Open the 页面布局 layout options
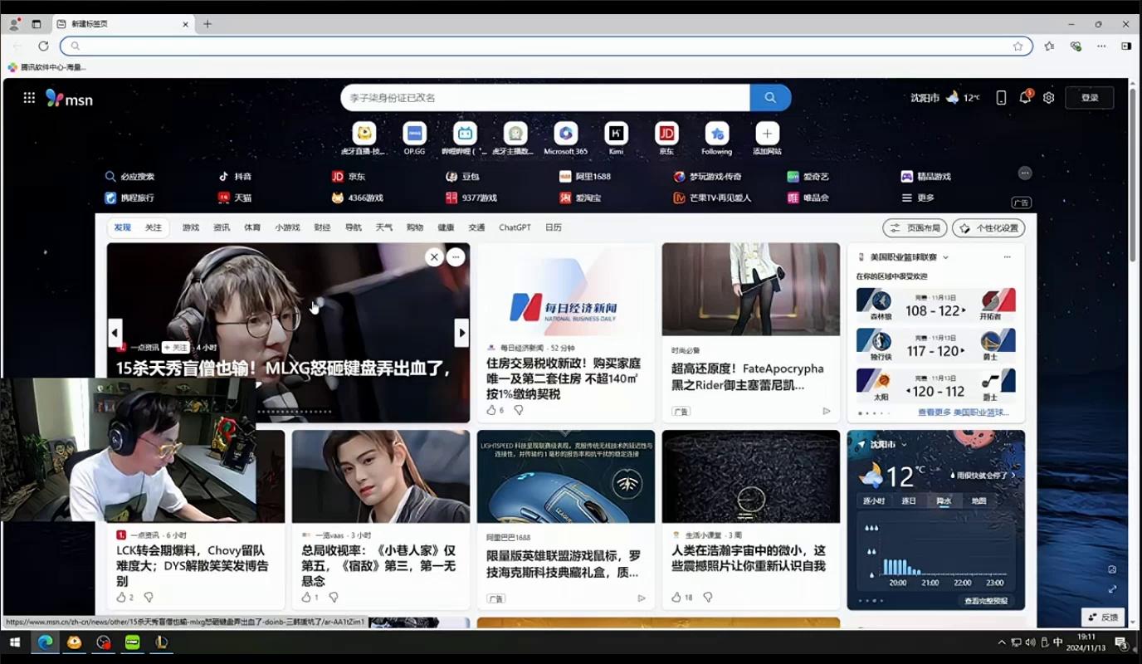Viewport: 1142px width, 664px height. (915, 227)
